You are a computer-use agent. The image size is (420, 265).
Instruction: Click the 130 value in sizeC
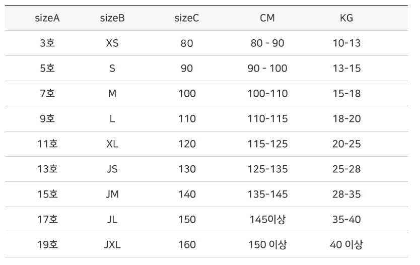(x=187, y=169)
